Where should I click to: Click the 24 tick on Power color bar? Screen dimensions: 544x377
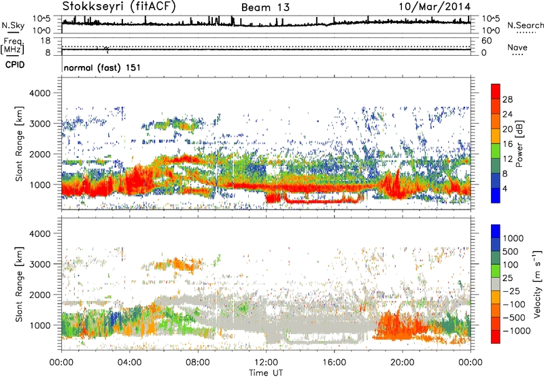point(507,114)
